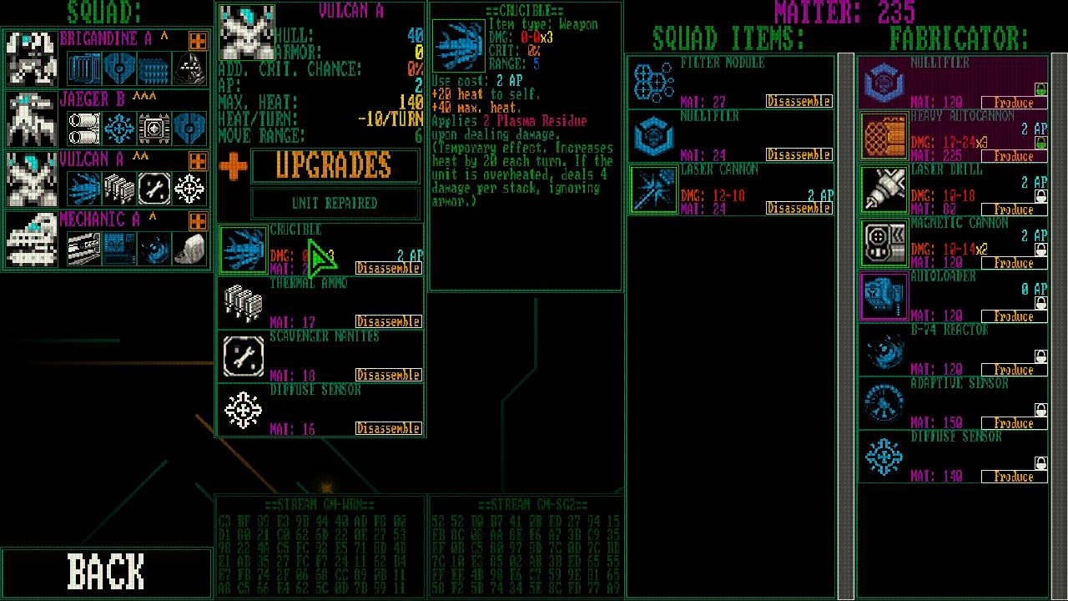
Task: Open Vulcan A's orange equipment grid expander
Action: 199,160
